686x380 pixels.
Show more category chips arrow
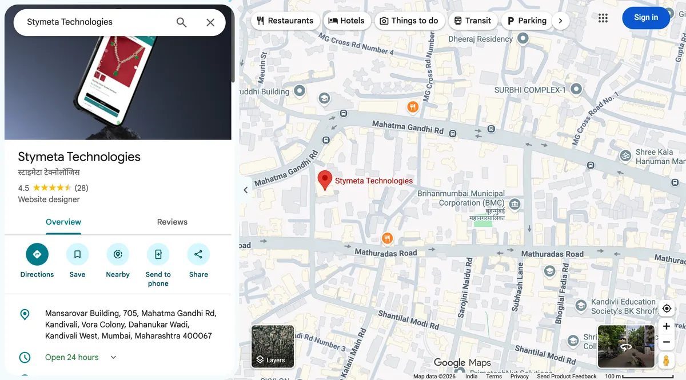tap(560, 21)
